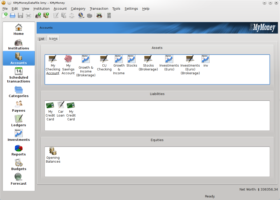
Task: Select the Growth & Income (Brokerage) account
Action: [x=86, y=66]
